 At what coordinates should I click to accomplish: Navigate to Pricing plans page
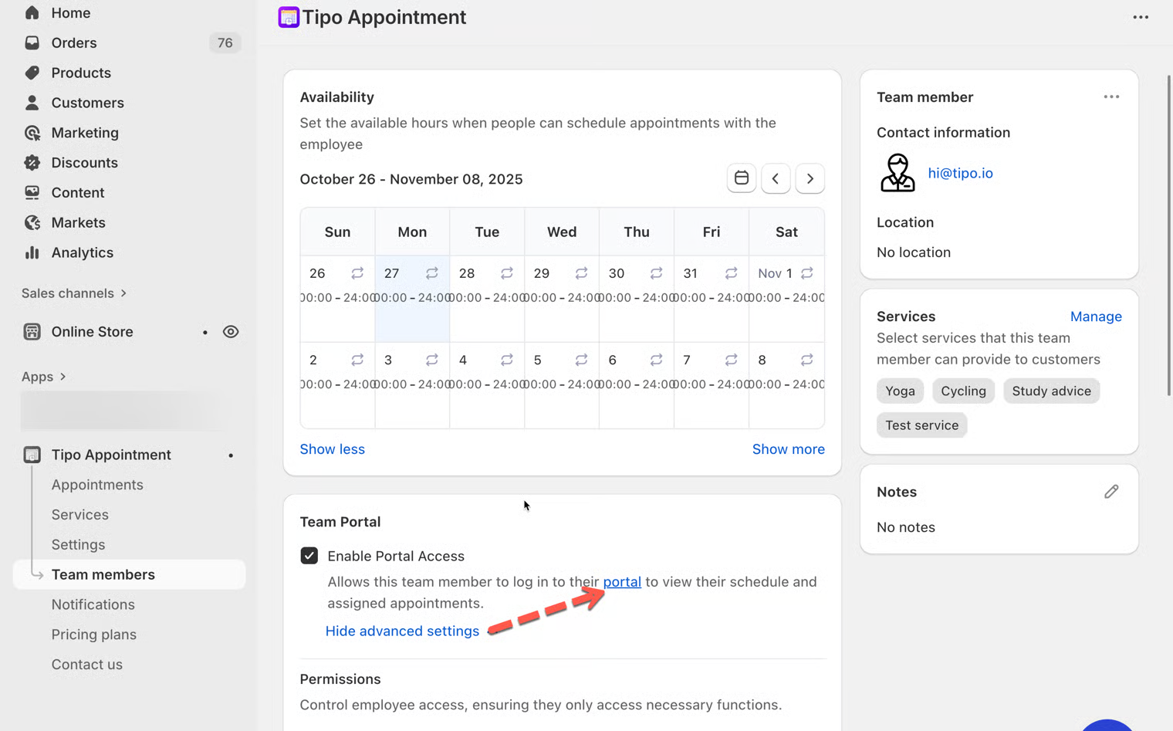pyautogui.click(x=94, y=635)
